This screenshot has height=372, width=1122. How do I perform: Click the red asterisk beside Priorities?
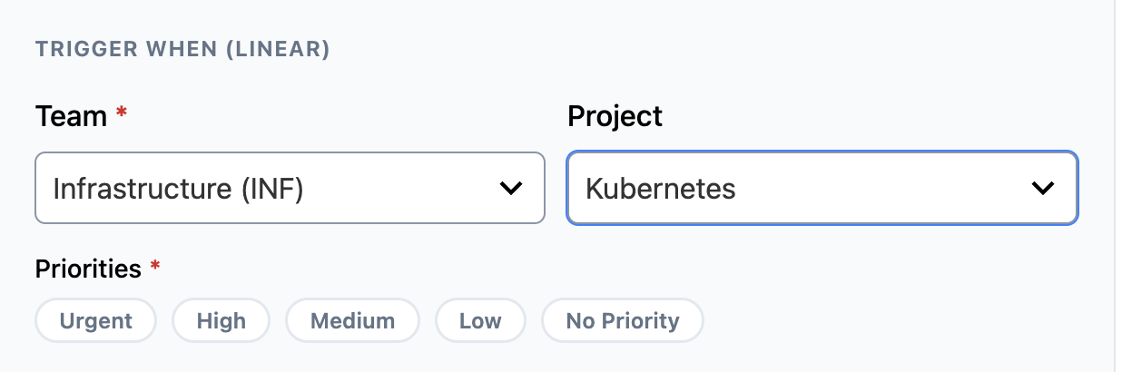[x=155, y=267]
